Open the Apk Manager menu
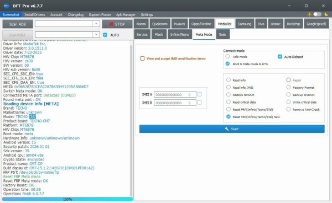This screenshot has width=332, height=203. point(126,14)
